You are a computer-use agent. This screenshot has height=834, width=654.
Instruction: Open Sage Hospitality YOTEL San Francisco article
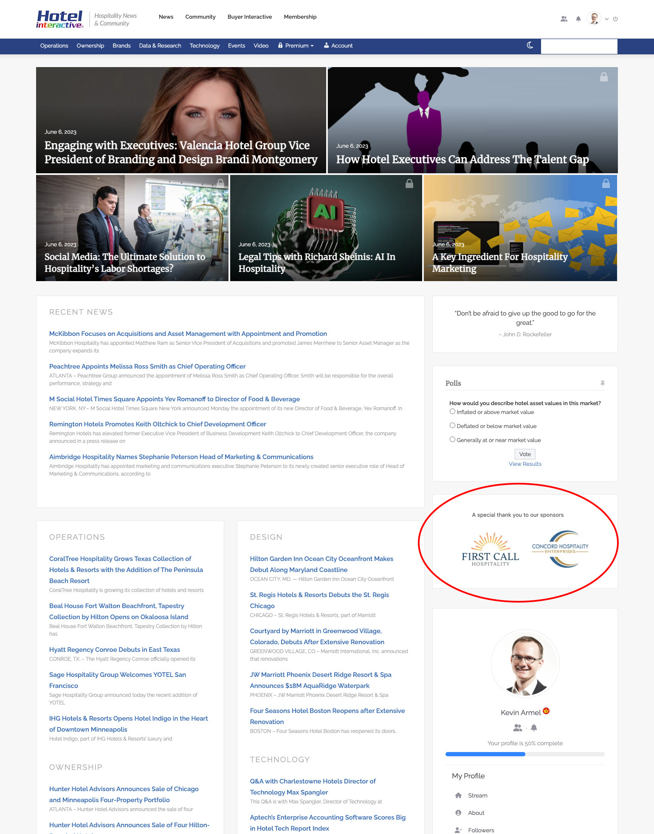118,680
